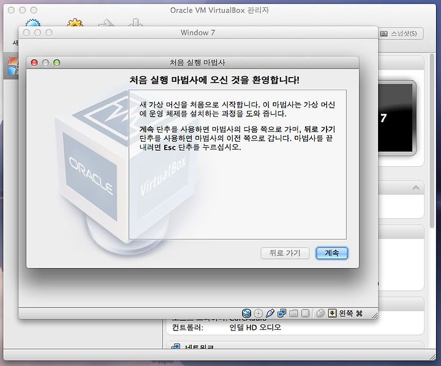Viewport: 441px width, 366px height.
Task: Click the hard disk activity icon in status bar
Action: point(246,313)
